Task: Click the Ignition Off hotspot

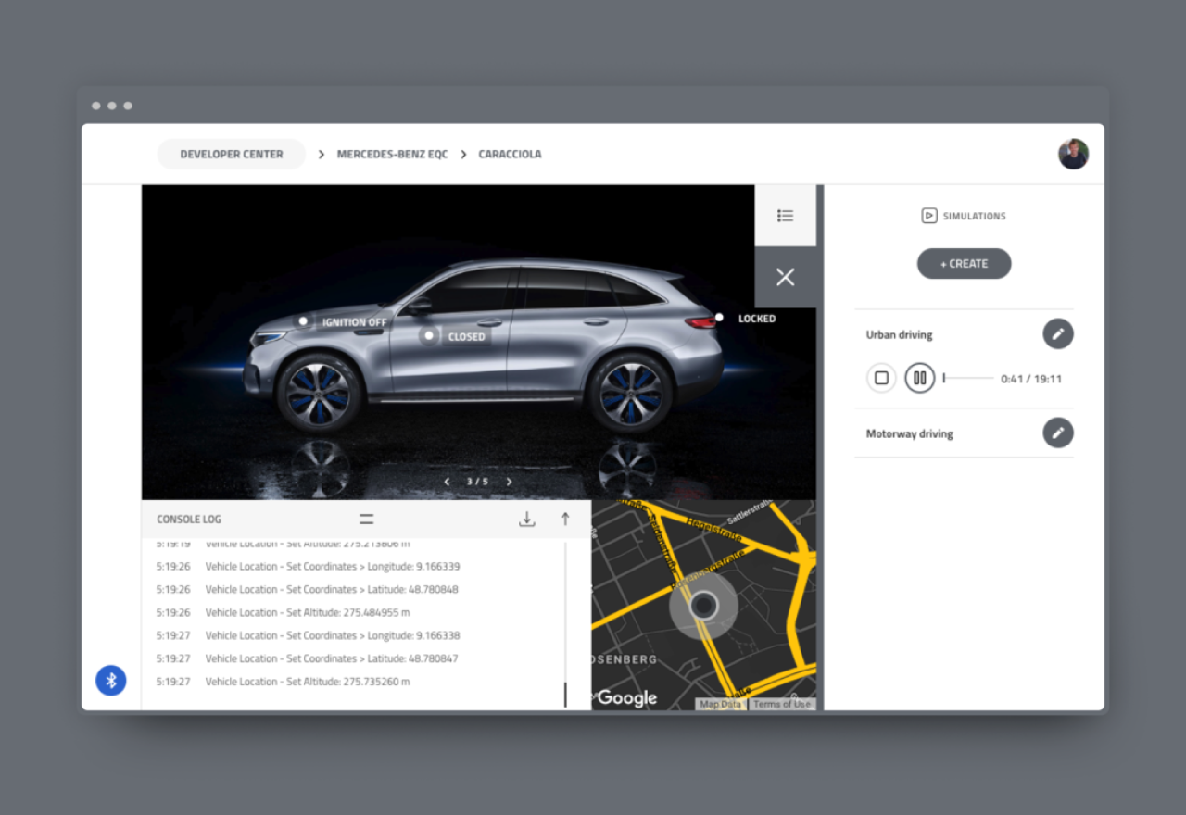Action: [x=303, y=321]
